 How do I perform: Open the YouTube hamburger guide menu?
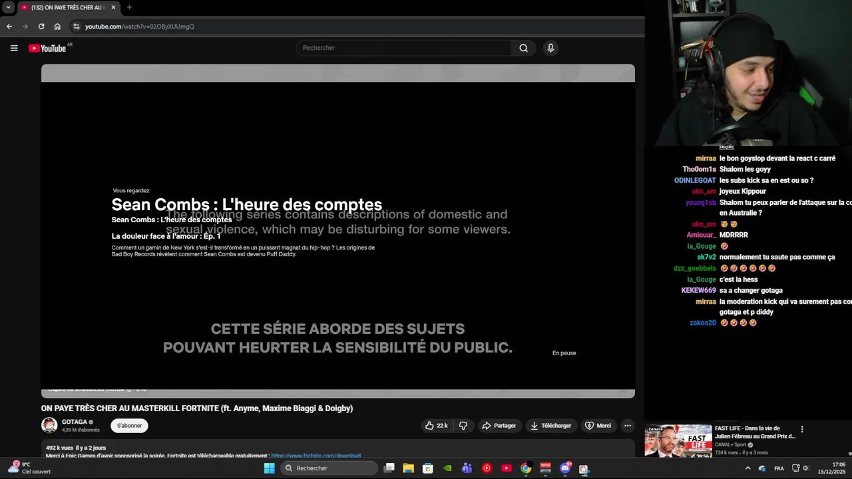(14, 48)
